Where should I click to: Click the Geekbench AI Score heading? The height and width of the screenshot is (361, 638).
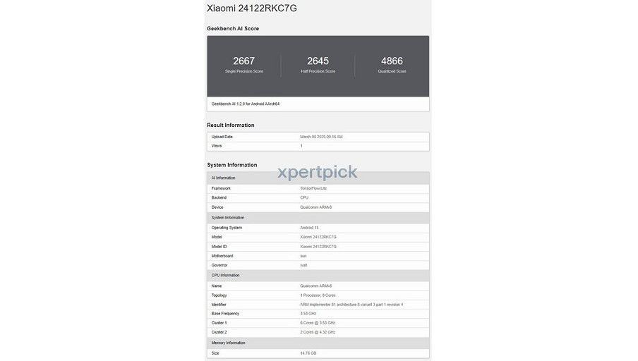point(233,29)
